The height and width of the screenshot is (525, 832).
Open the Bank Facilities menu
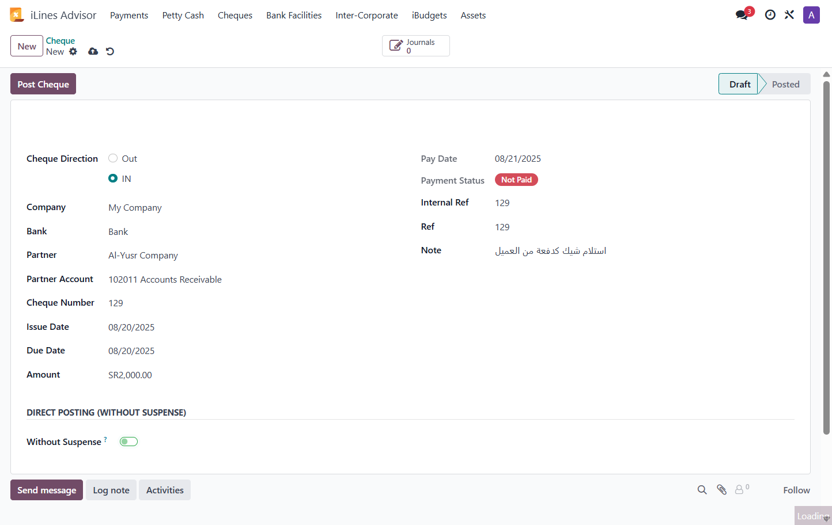coord(294,16)
